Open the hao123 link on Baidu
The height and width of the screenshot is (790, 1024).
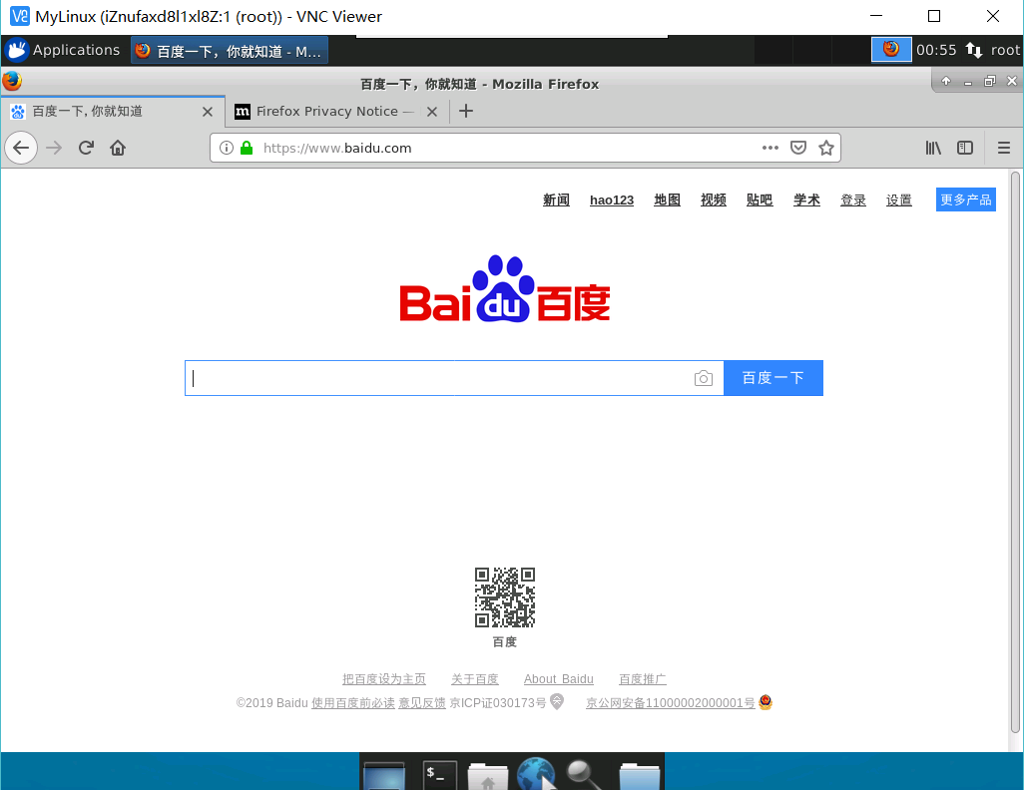[611, 199]
